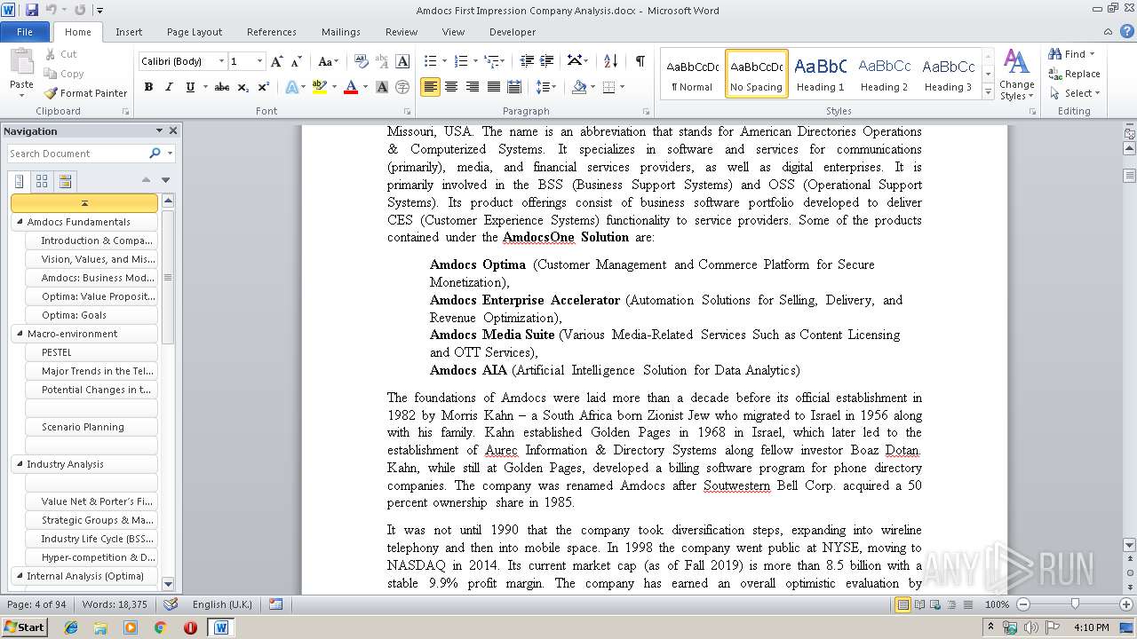Click the Paste icon
The height and width of the screenshot is (639, 1137).
21,63
